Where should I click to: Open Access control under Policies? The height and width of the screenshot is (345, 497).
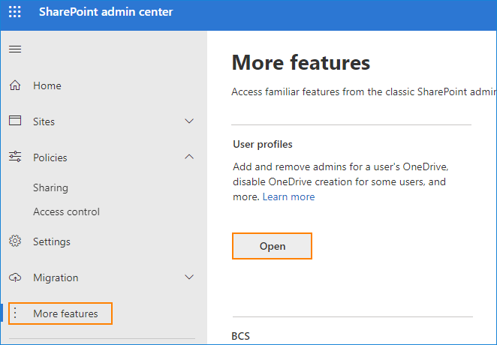tap(67, 211)
